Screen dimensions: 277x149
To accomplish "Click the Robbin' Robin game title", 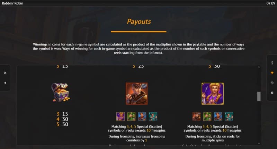I will click(12, 3).
